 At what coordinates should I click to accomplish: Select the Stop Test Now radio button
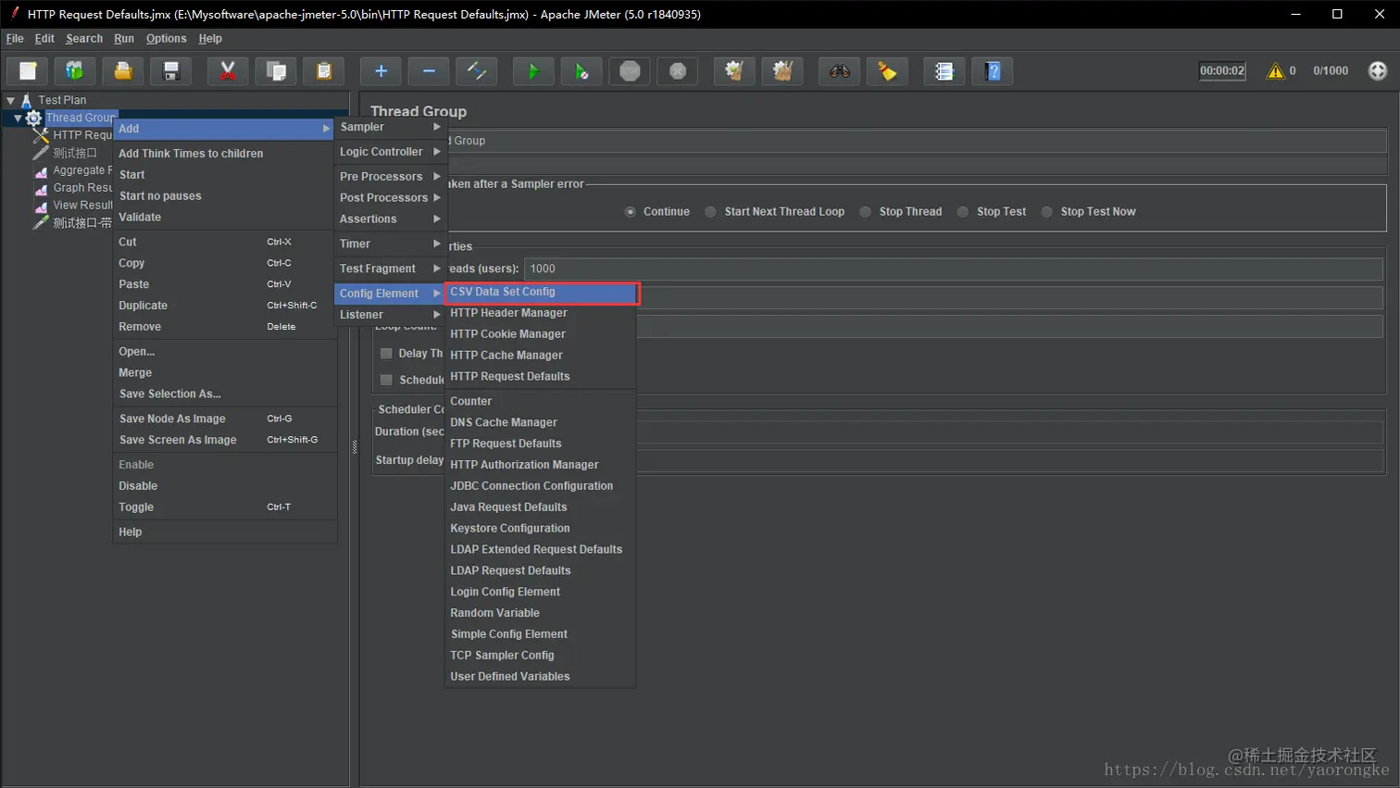coord(1047,212)
